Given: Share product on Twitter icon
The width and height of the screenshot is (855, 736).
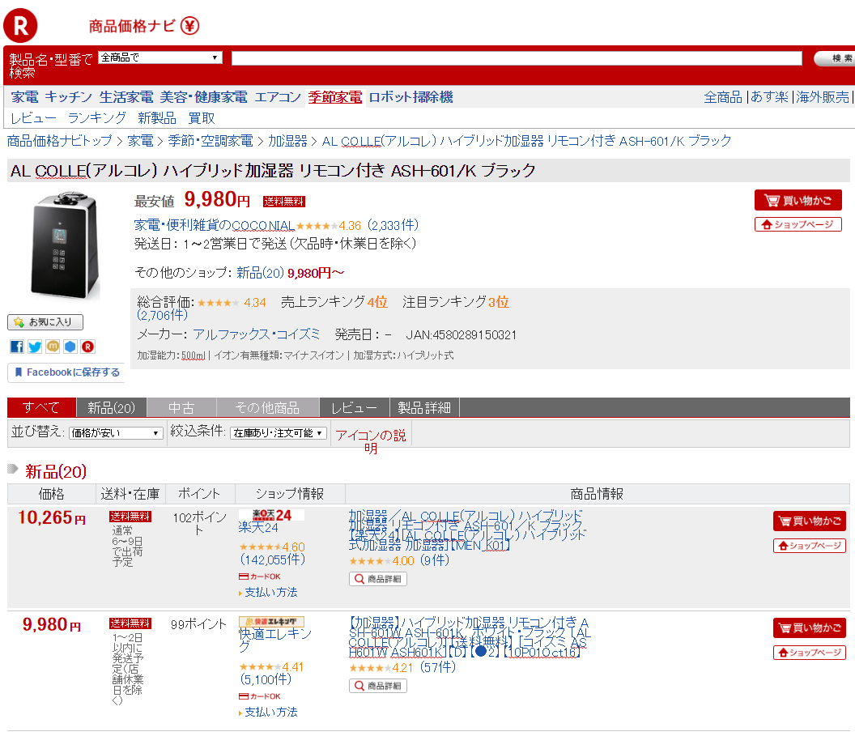Looking at the screenshot, I should click(35, 347).
